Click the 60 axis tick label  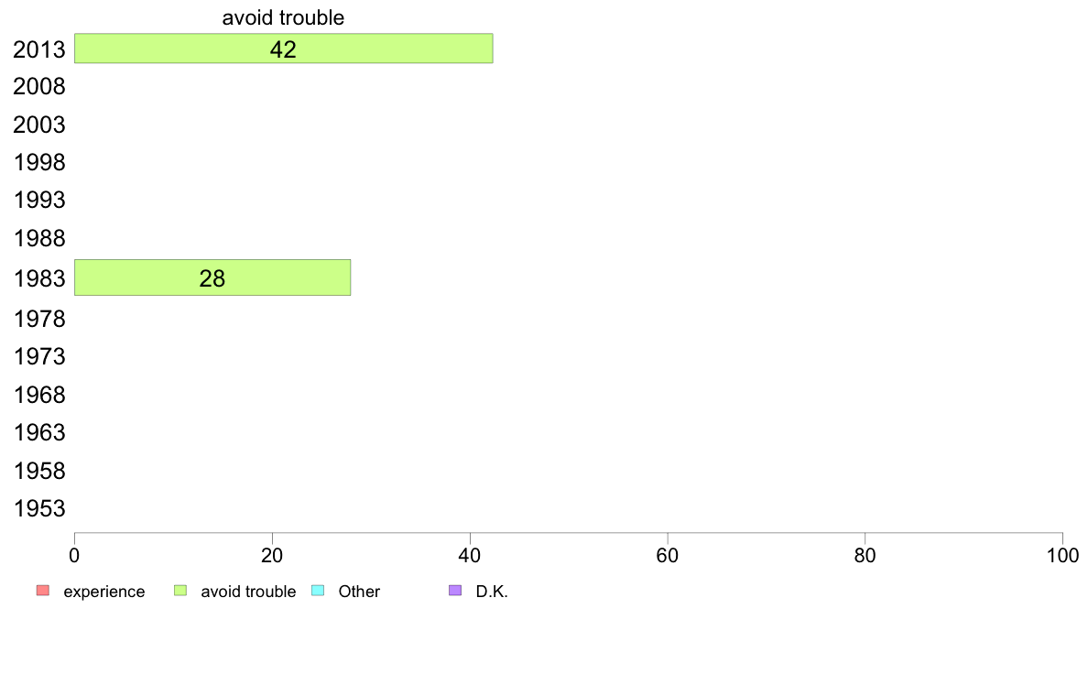tap(668, 555)
